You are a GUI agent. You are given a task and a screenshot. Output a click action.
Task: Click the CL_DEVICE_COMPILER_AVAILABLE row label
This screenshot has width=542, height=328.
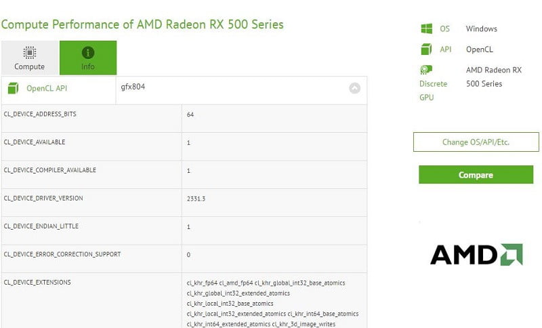50,170
